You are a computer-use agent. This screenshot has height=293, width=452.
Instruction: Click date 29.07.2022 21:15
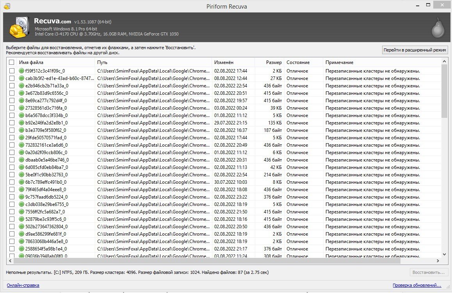click(231, 123)
